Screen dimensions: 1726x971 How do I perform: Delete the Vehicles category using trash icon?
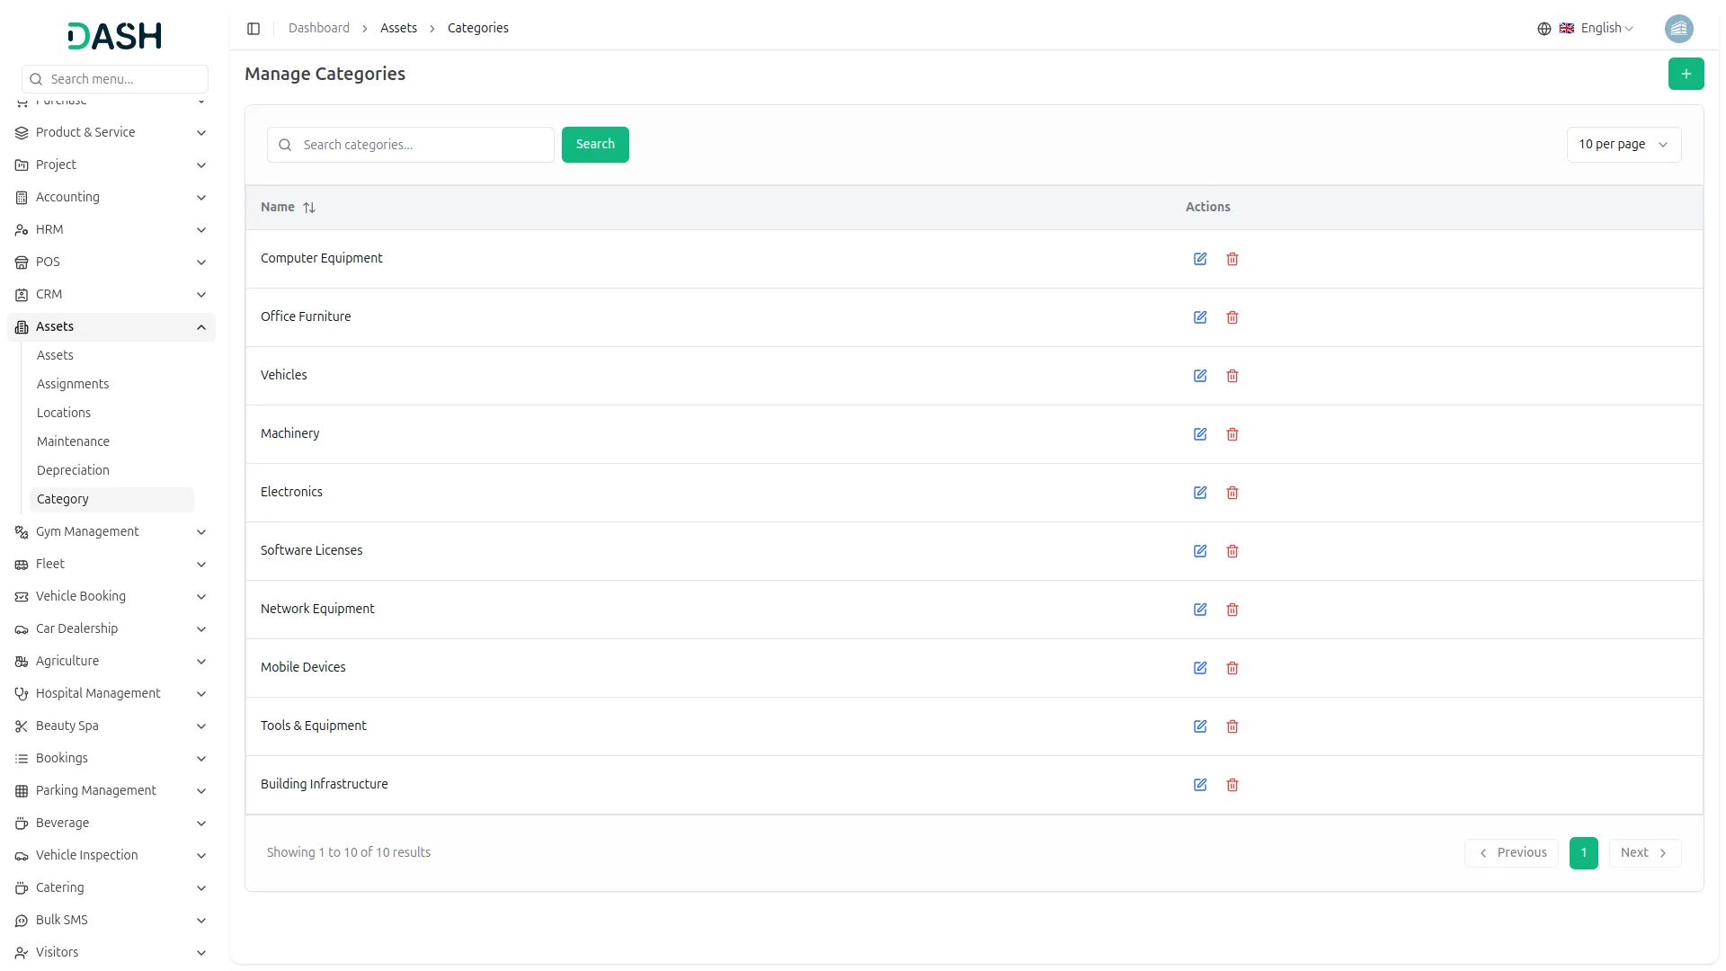[1232, 376]
